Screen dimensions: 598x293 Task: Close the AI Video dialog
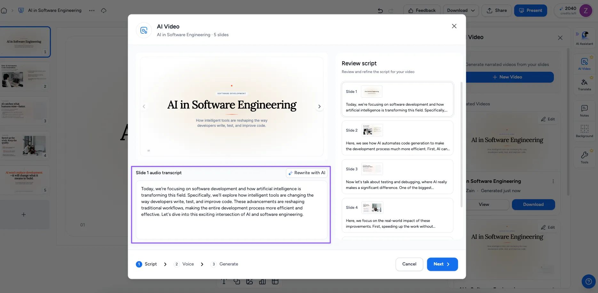pyautogui.click(x=454, y=26)
